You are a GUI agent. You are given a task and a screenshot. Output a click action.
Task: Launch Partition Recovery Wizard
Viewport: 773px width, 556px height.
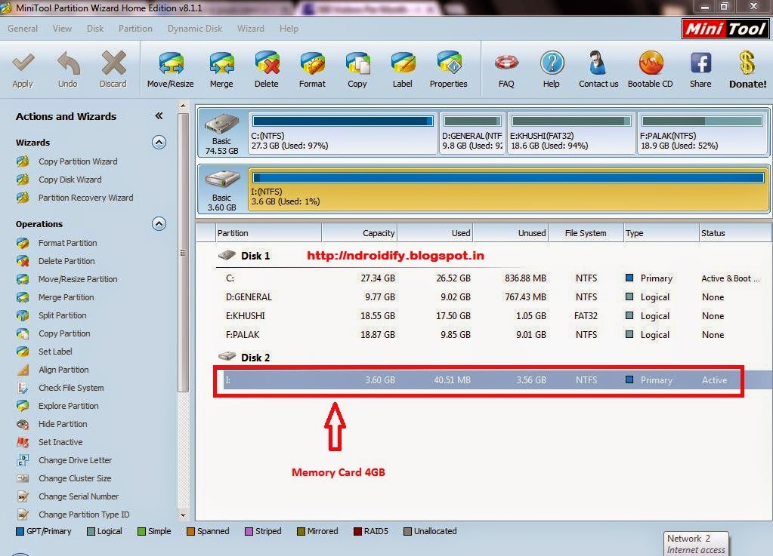point(86,198)
